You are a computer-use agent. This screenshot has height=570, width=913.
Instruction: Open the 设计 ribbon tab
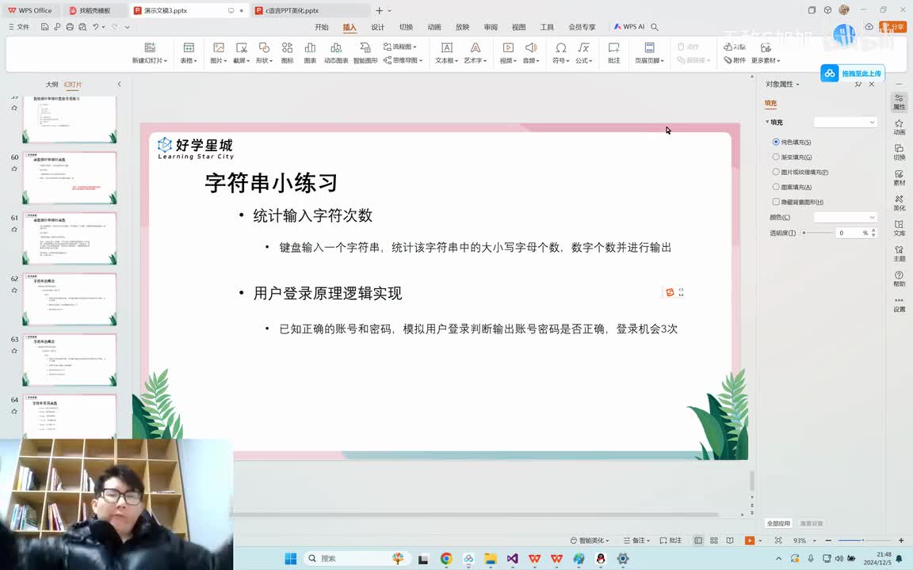378,27
